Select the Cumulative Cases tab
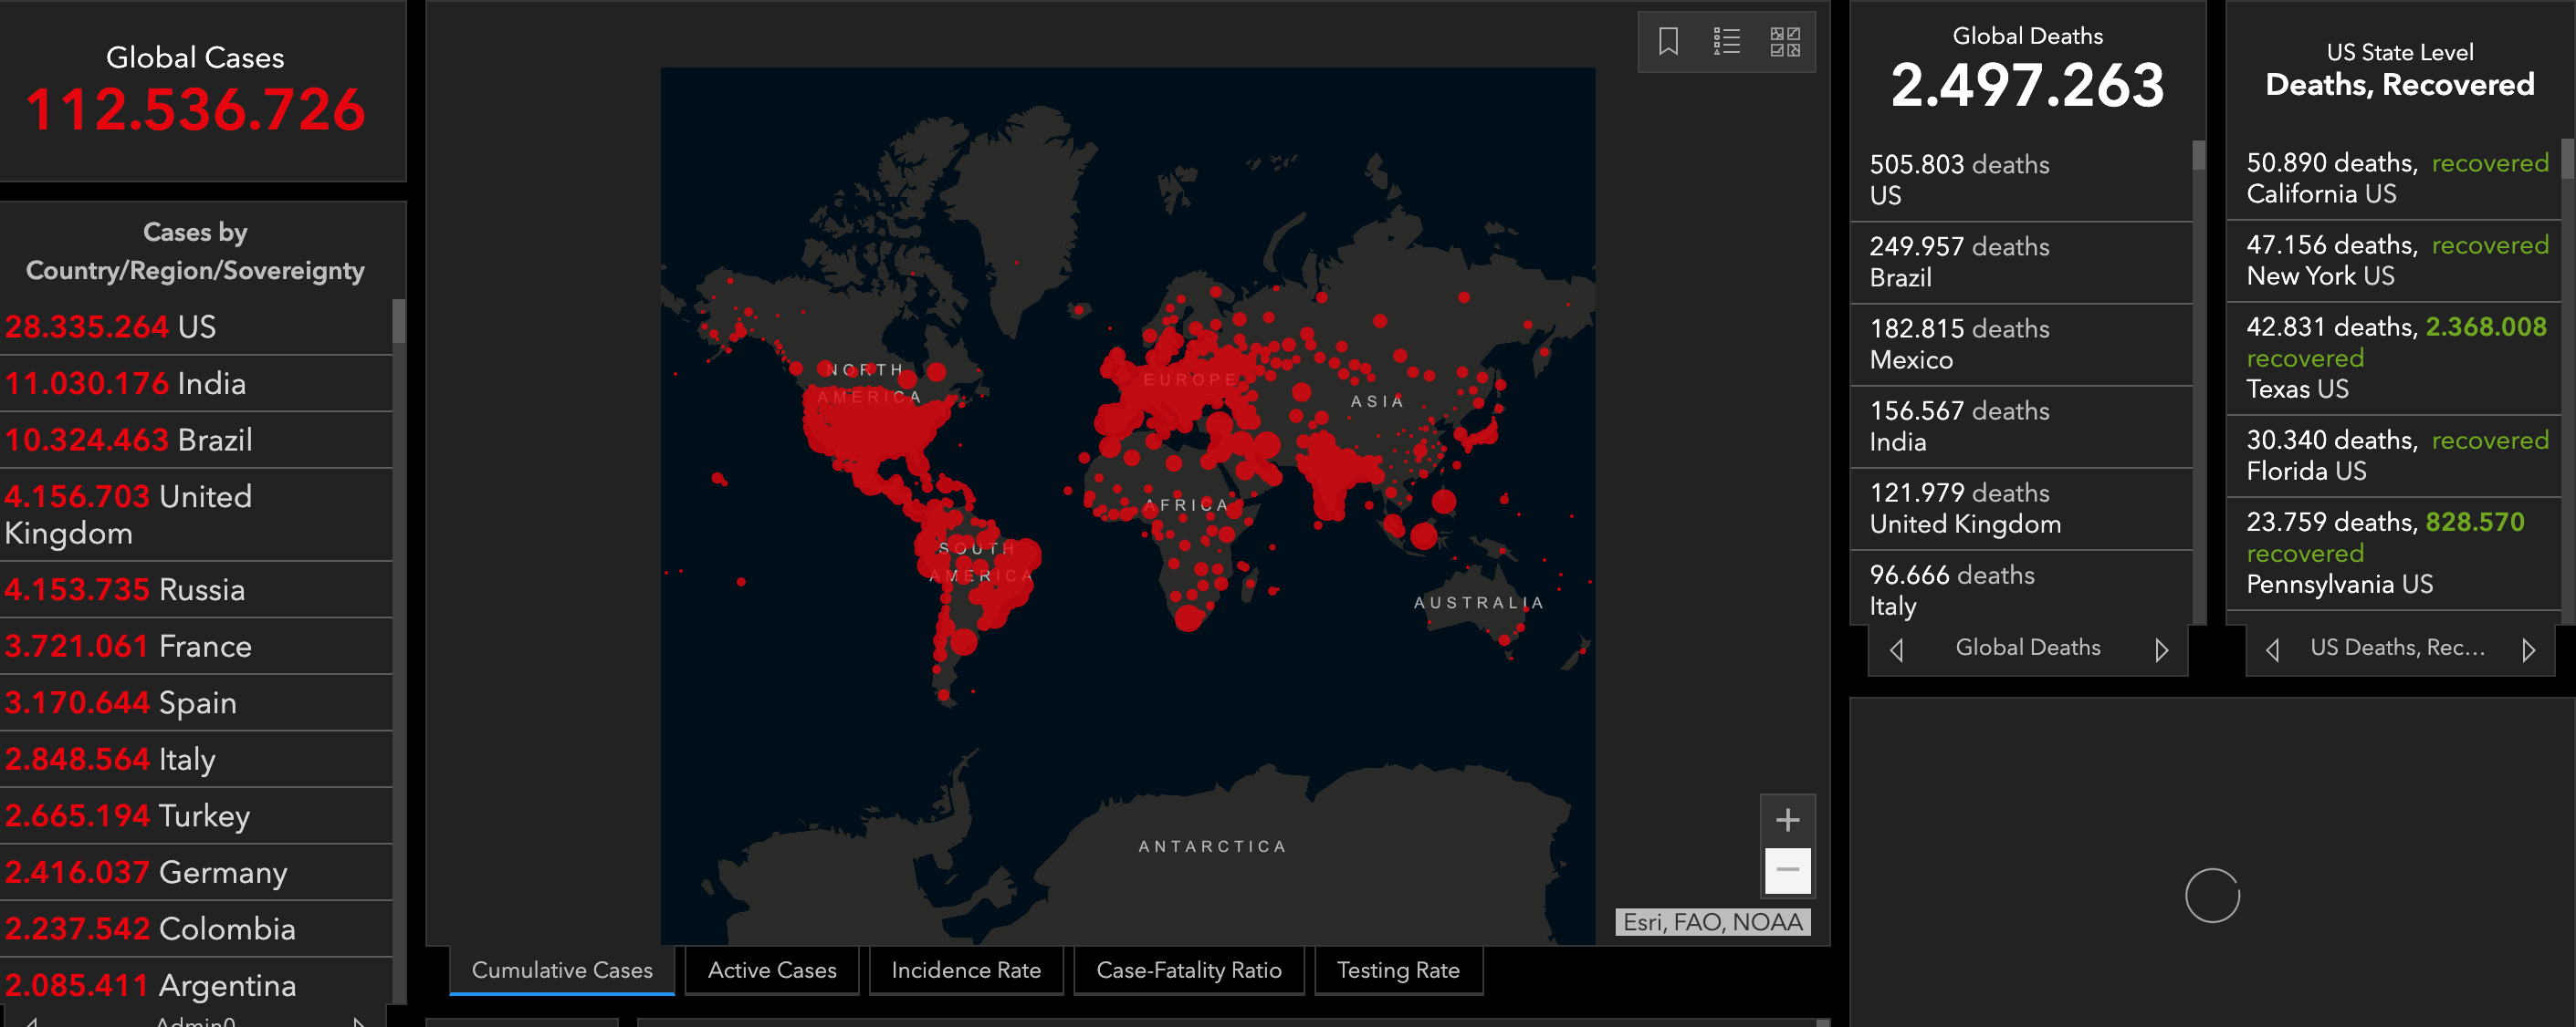Image resolution: width=2576 pixels, height=1027 pixels. coord(561,970)
